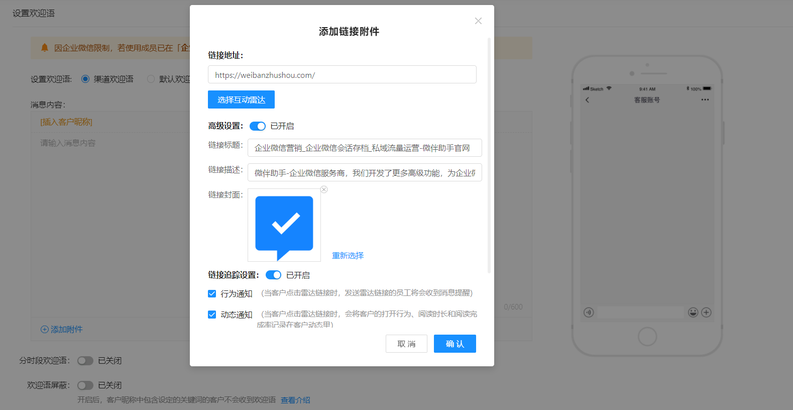
Task: Uncheck the 动态通知 checkbox
Action: click(212, 315)
